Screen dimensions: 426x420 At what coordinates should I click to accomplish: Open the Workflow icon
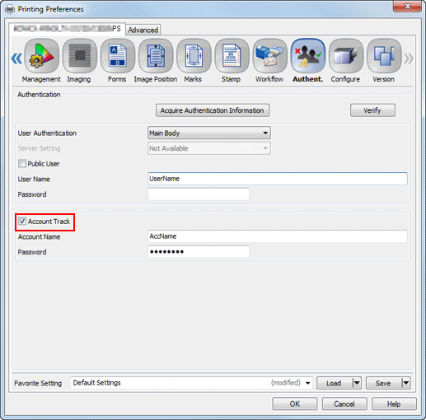269,56
